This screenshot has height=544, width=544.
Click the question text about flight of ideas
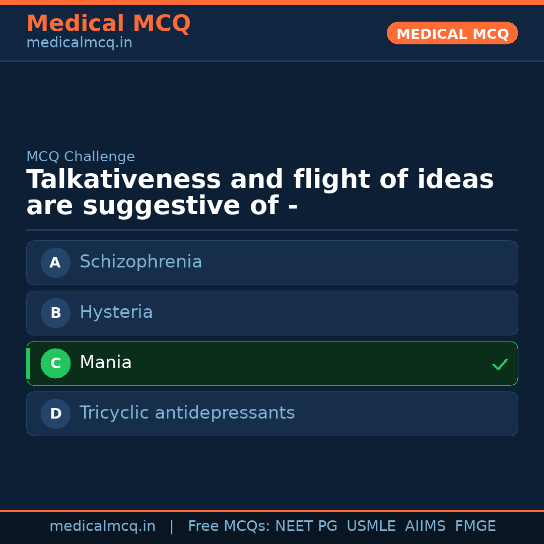coord(260,193)
